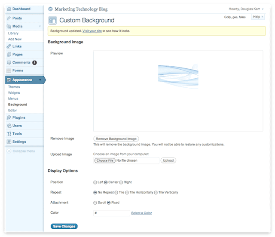
Task: Open the Help dropdown tab
Action: (258, 17)
